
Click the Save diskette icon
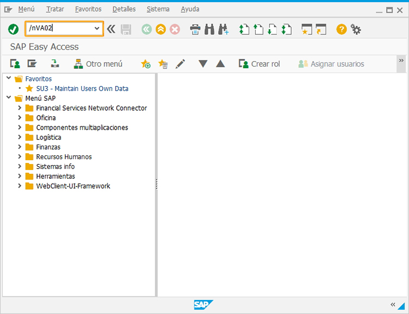click(x=126, y=29)
